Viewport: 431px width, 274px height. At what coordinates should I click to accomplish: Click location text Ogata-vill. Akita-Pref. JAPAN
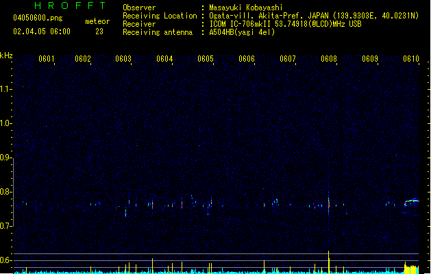click(269, 16)
